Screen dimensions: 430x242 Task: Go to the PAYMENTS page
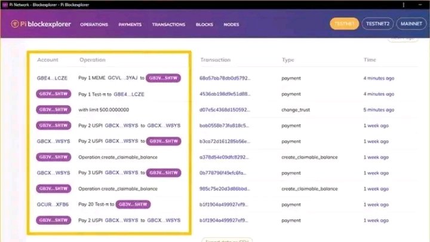point(130,24)
